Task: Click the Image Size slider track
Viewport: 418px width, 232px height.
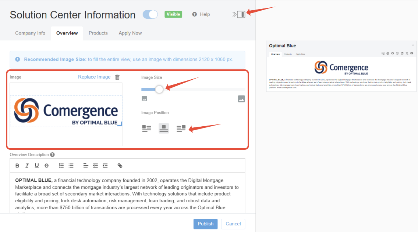Action: click(x=193, y=89)
